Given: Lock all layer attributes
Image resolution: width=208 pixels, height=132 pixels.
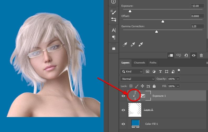Looking at the screenshot, I should (x=154, y=86).
